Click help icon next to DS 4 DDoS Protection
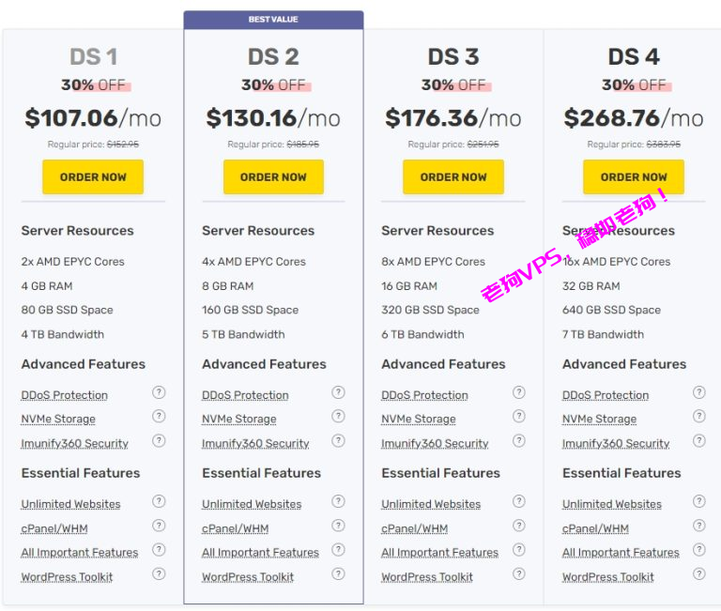This screenshot has height=611, width=721. [698, 392]
